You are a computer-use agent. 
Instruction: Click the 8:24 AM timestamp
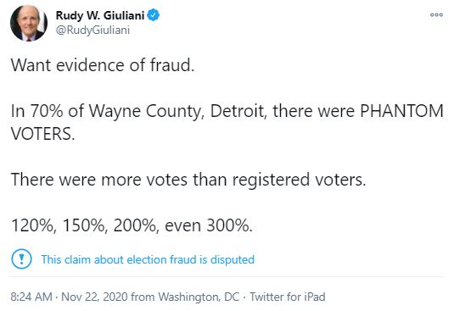coord(31,297)
